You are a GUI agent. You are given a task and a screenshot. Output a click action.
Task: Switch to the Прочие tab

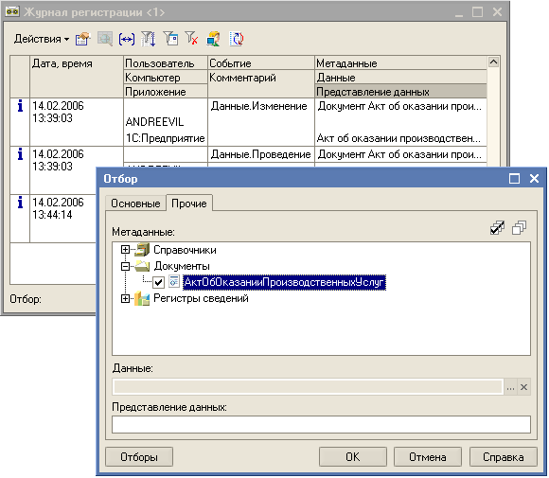189,204
